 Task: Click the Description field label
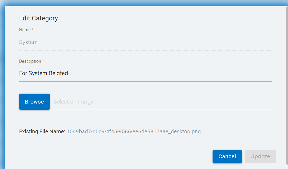(x=30, y=61)
